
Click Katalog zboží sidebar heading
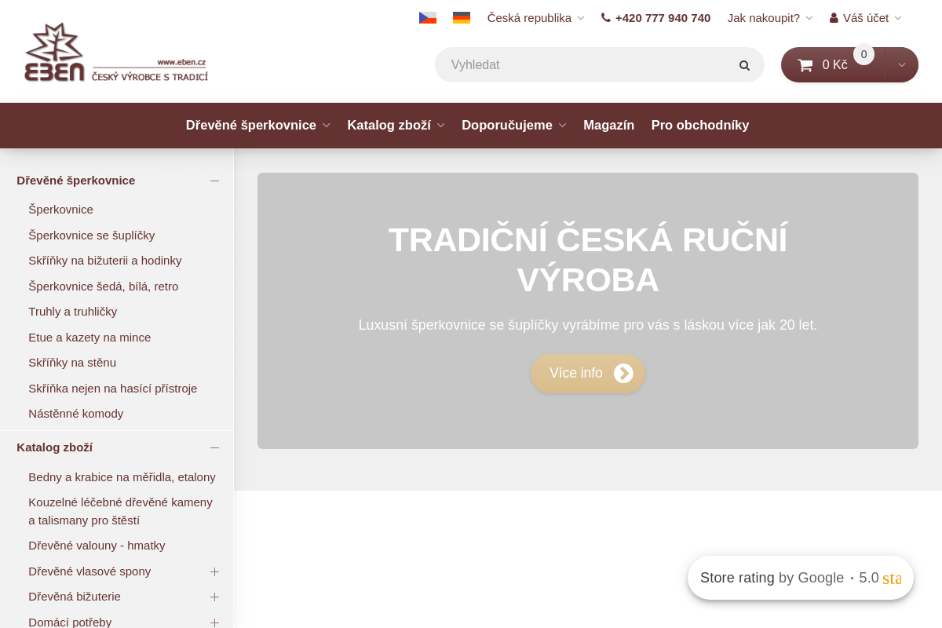pyautogui.click(x=54, y=447)
